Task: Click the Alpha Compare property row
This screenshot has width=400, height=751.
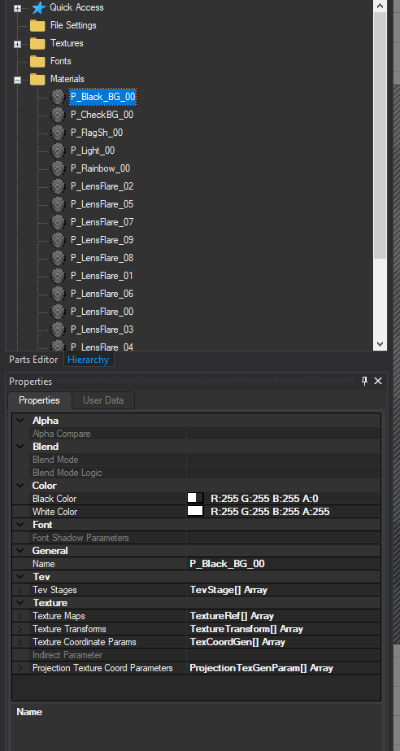Action: point(196,434)
